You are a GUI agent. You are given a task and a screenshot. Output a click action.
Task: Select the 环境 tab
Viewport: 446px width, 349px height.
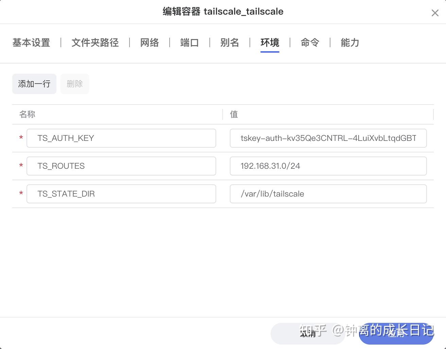point(270,43)
